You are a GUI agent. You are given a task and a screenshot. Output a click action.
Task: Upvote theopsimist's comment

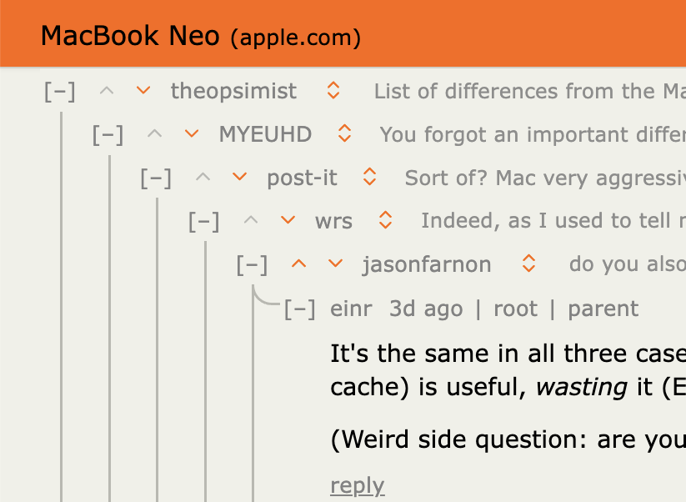coord(106,92)
